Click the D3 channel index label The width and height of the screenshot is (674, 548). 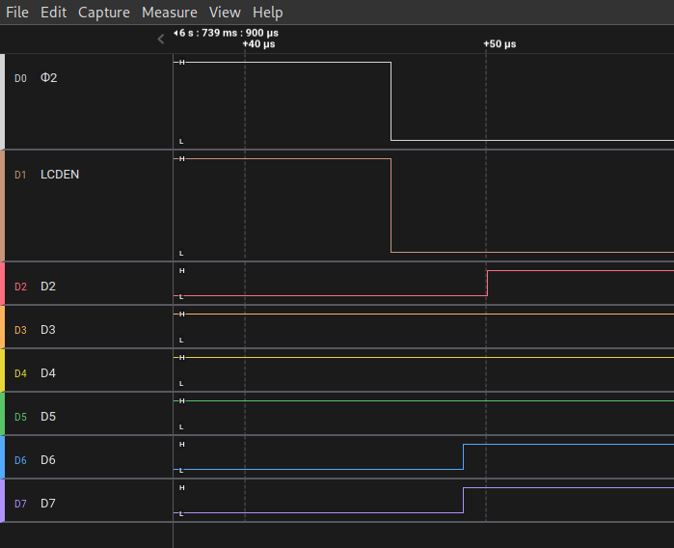pos(21,330)
